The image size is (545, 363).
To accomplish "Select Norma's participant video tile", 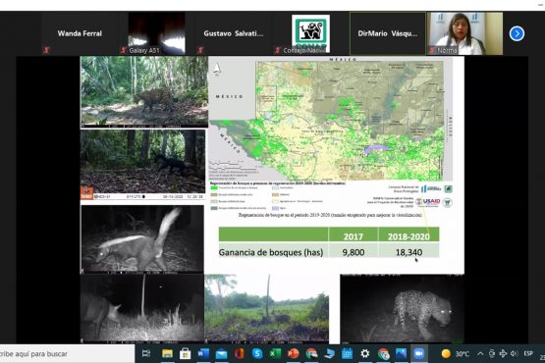I will tap(465, 33).
